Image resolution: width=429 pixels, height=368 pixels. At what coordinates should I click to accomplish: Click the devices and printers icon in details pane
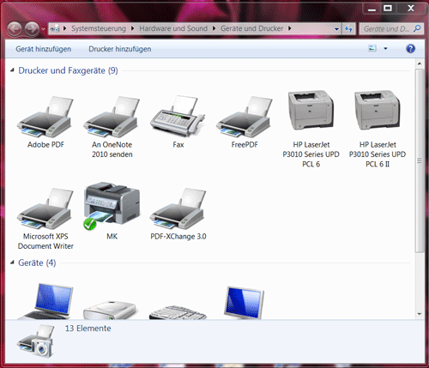pos(36,341)
